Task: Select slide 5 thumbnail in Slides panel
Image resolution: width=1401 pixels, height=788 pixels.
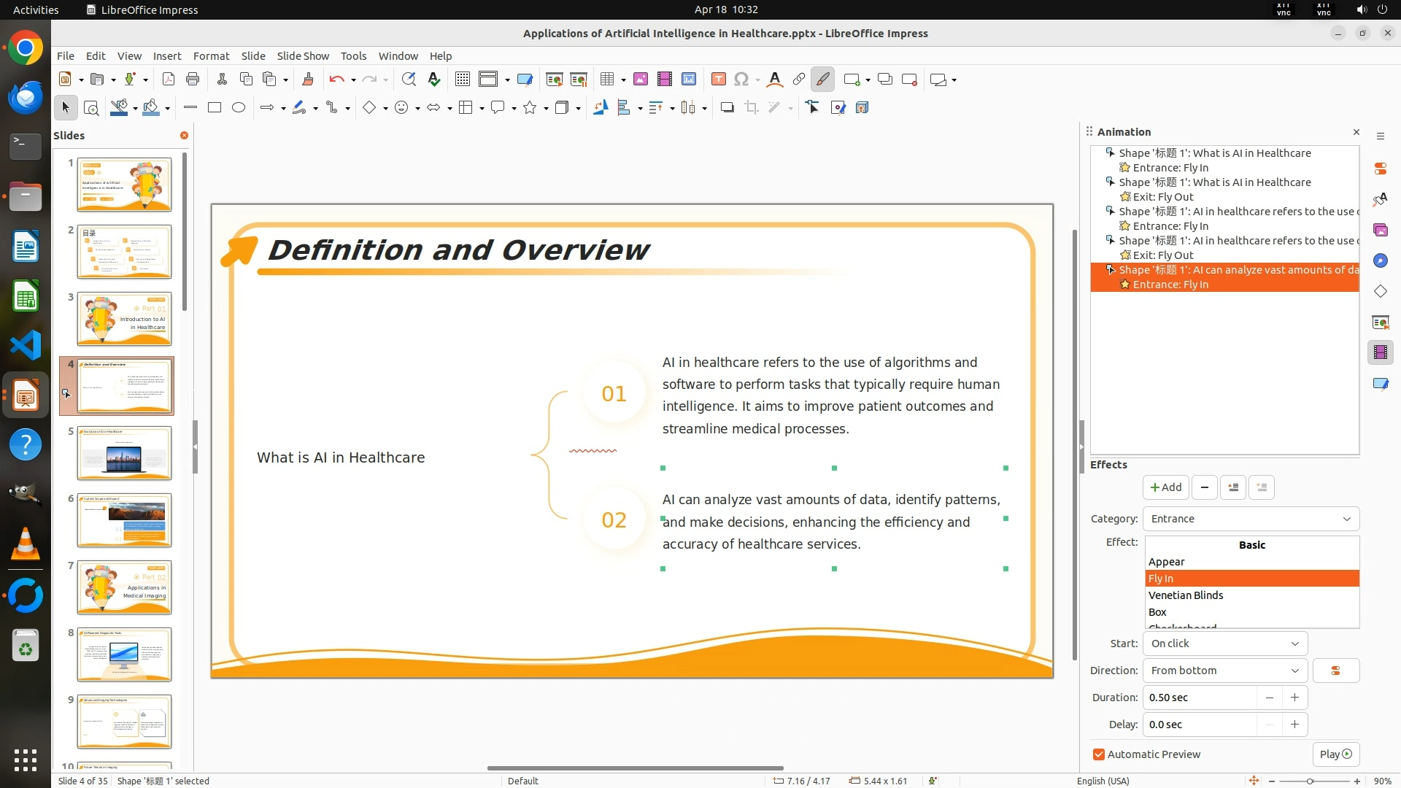Action: [x=124, y=453]
